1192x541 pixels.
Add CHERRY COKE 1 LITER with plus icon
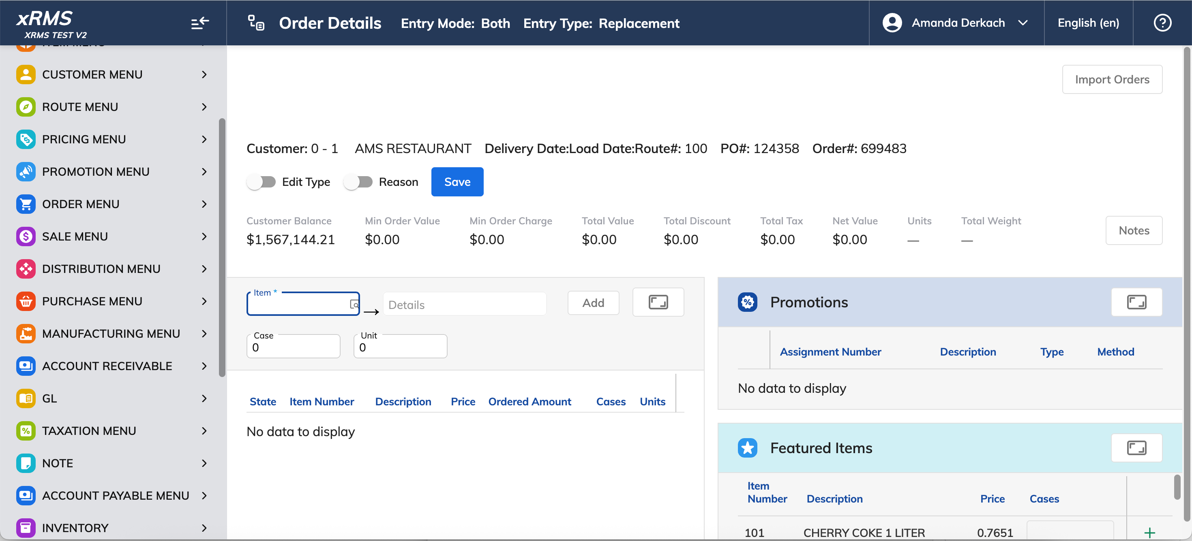(1149, 532)
